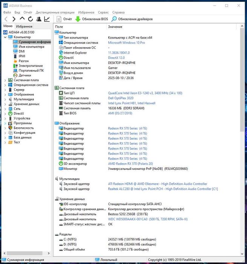
Task: Select Имя компьютера in the sidebar tree
Action: coord(29,46)
